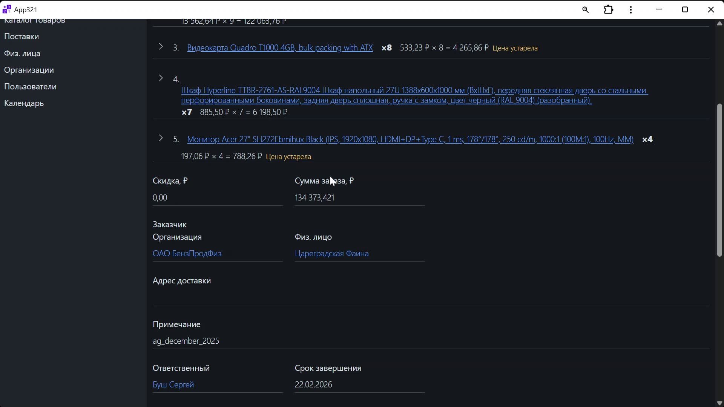Expand order item 4 Hyperline cabinet row
Image resolution: width=724 pixels, height=407 pixels.
(161, 78)
